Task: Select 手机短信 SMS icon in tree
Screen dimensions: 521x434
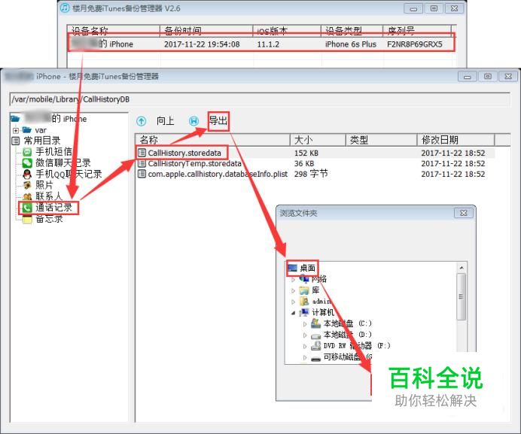Action: pos(27,152)
